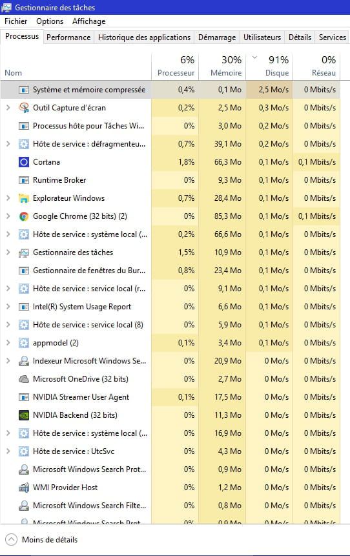This screenshot has width=350, height=556.
Task: Expand Hôte de service : service local (8)
Action: point(8,325)
